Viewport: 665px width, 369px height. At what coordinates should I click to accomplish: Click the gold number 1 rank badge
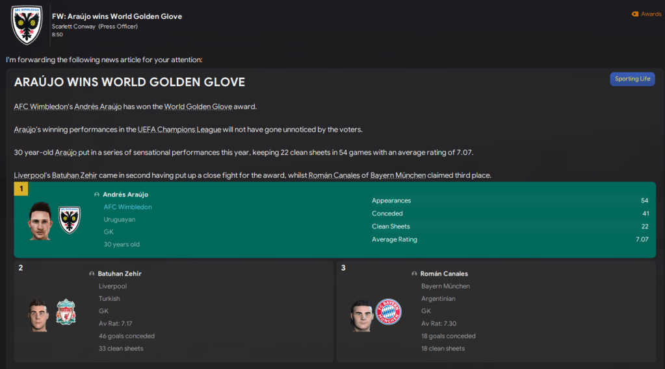pos(21,189)
